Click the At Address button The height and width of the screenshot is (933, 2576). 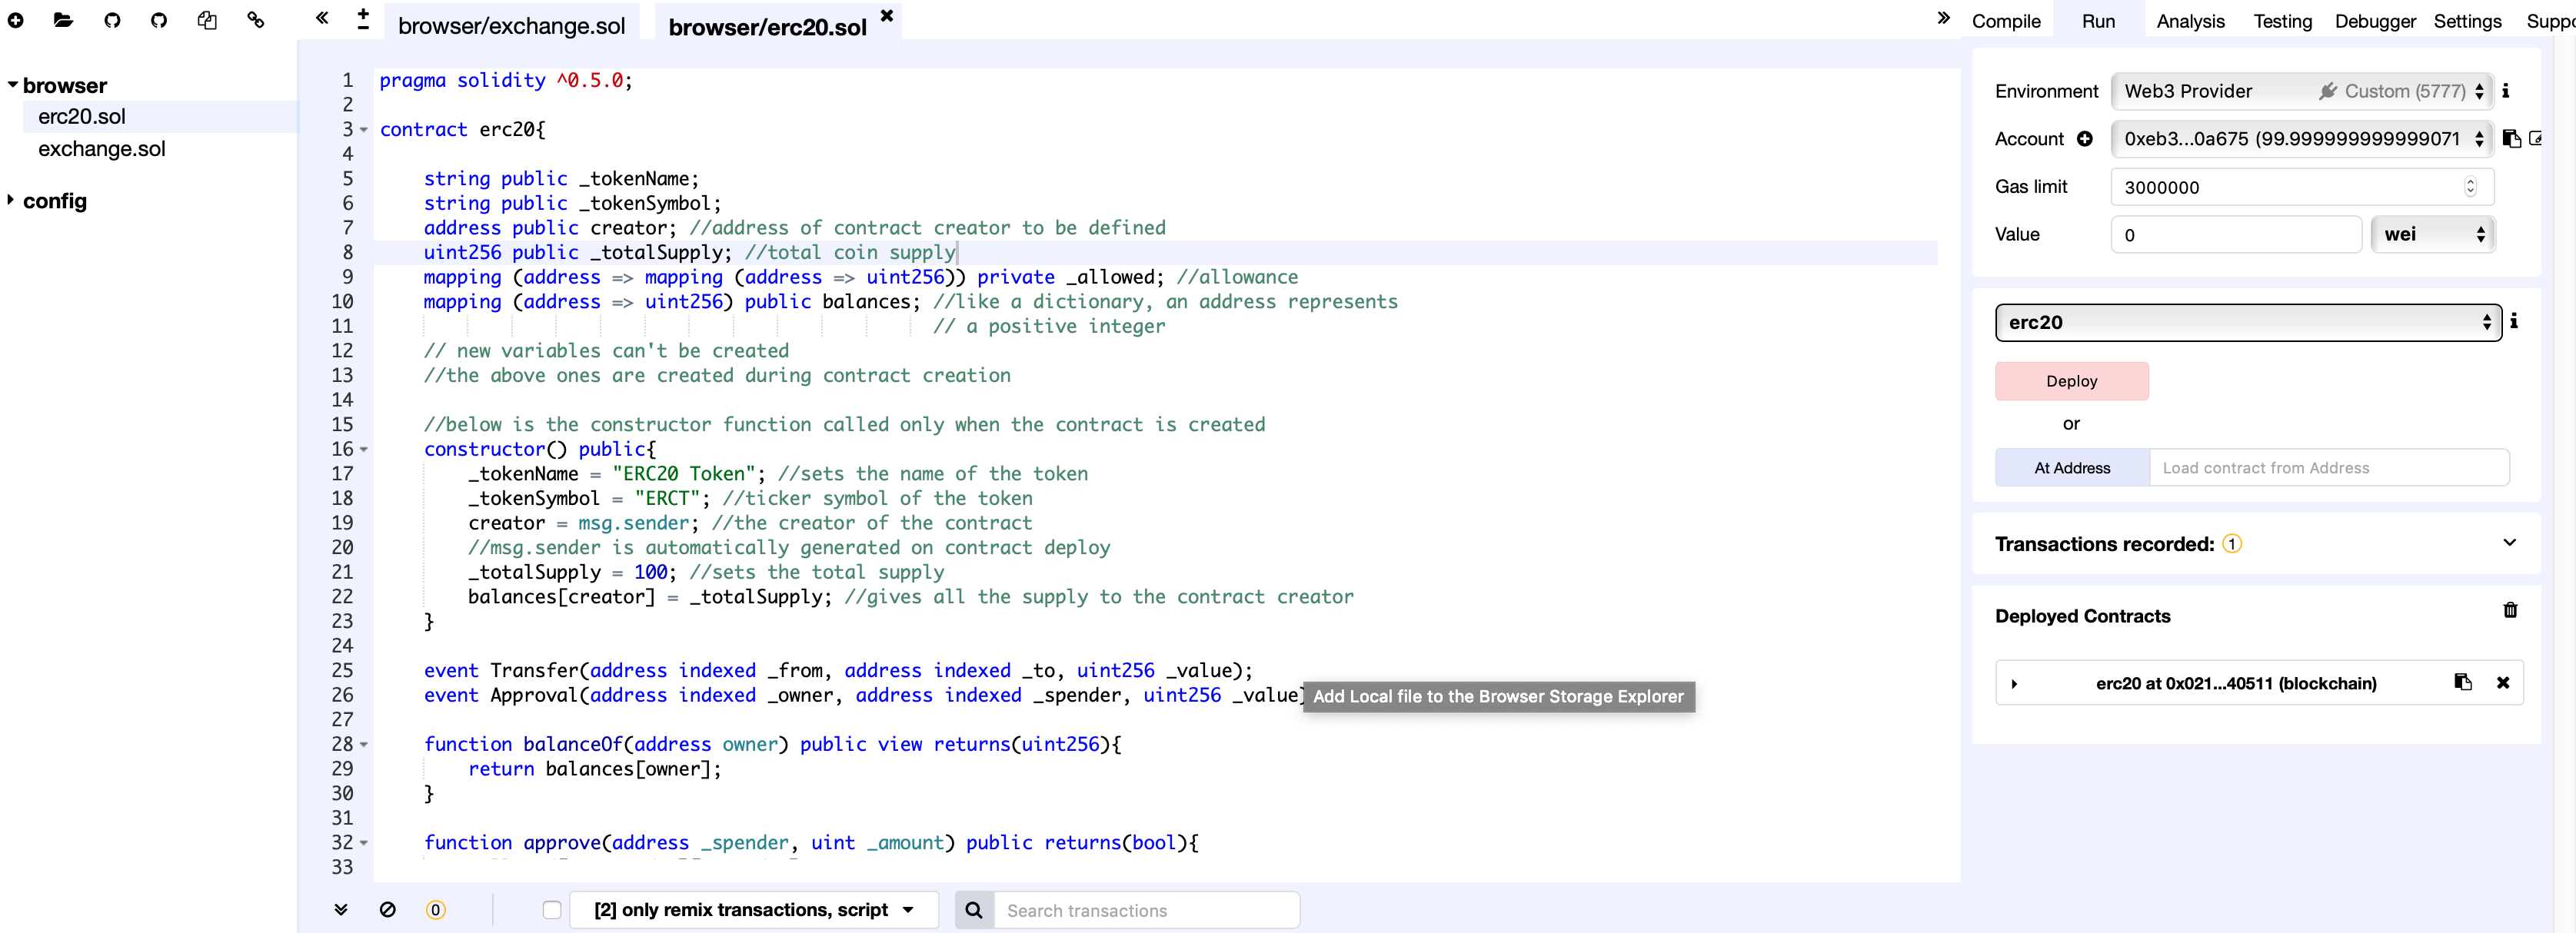(x=2072, y=467)
